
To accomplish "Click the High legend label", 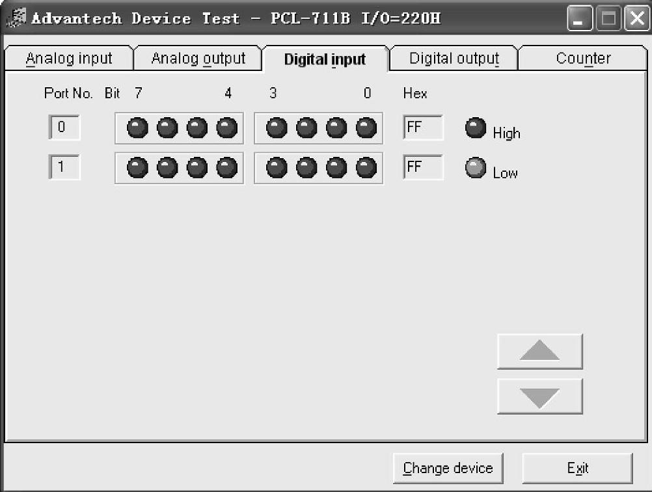I will point(506,133).
